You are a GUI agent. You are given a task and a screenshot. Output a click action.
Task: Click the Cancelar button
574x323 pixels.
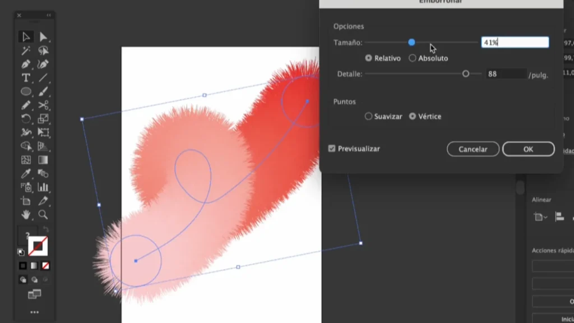[473, 149]
